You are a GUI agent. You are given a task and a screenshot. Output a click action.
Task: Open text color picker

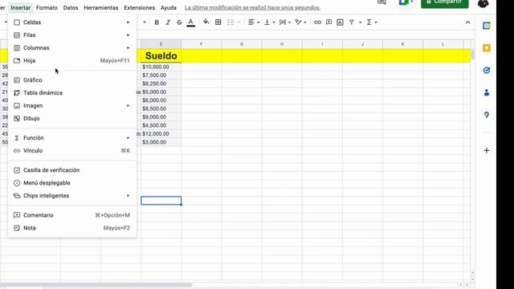190,22
